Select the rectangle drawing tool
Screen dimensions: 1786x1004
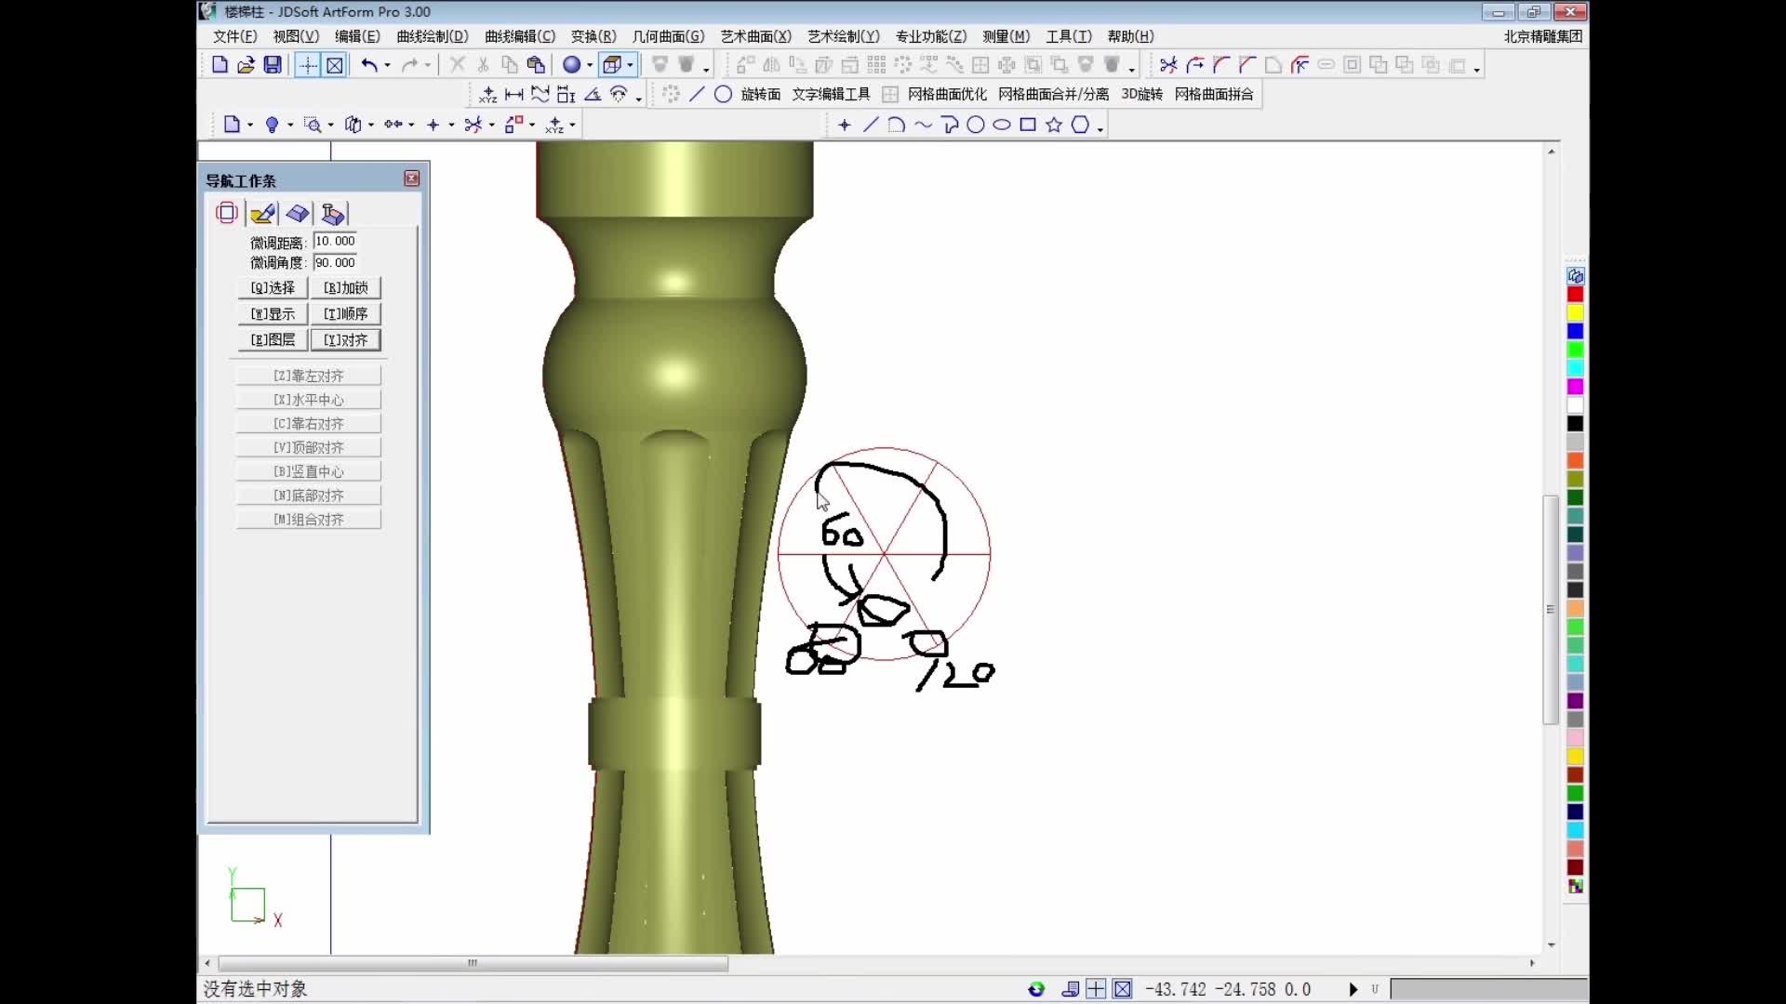pos(1028,125)
